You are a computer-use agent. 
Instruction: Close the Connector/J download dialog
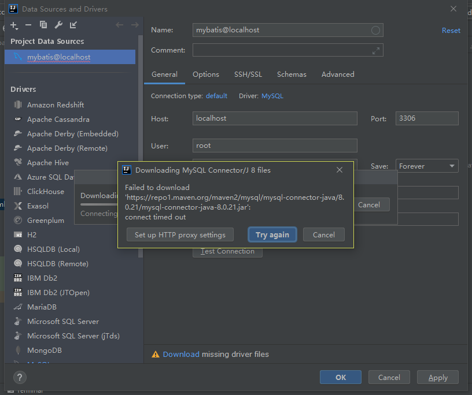(340, 170)
